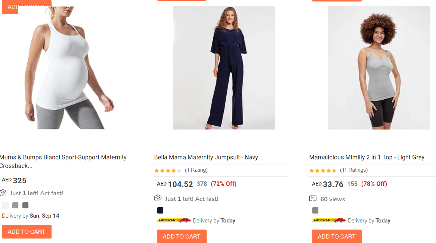Click the stock box icon under Bella Mama Jumpsuit

158,198
